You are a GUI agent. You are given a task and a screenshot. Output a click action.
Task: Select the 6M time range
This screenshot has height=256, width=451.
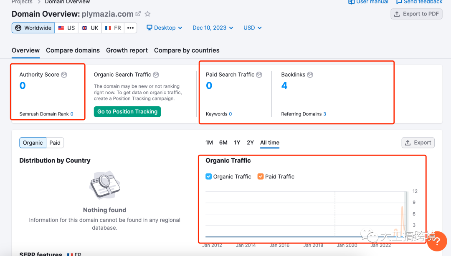click(223, 143)
